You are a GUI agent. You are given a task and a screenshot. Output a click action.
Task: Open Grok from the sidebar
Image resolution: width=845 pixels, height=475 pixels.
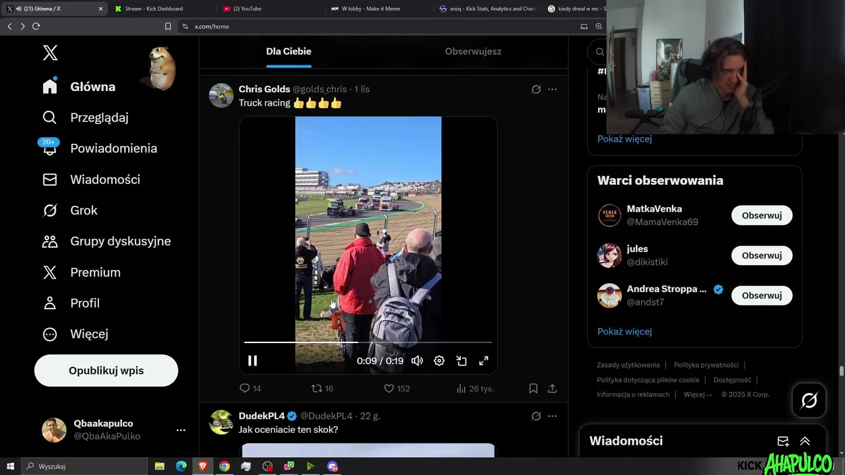coord(70,210)
